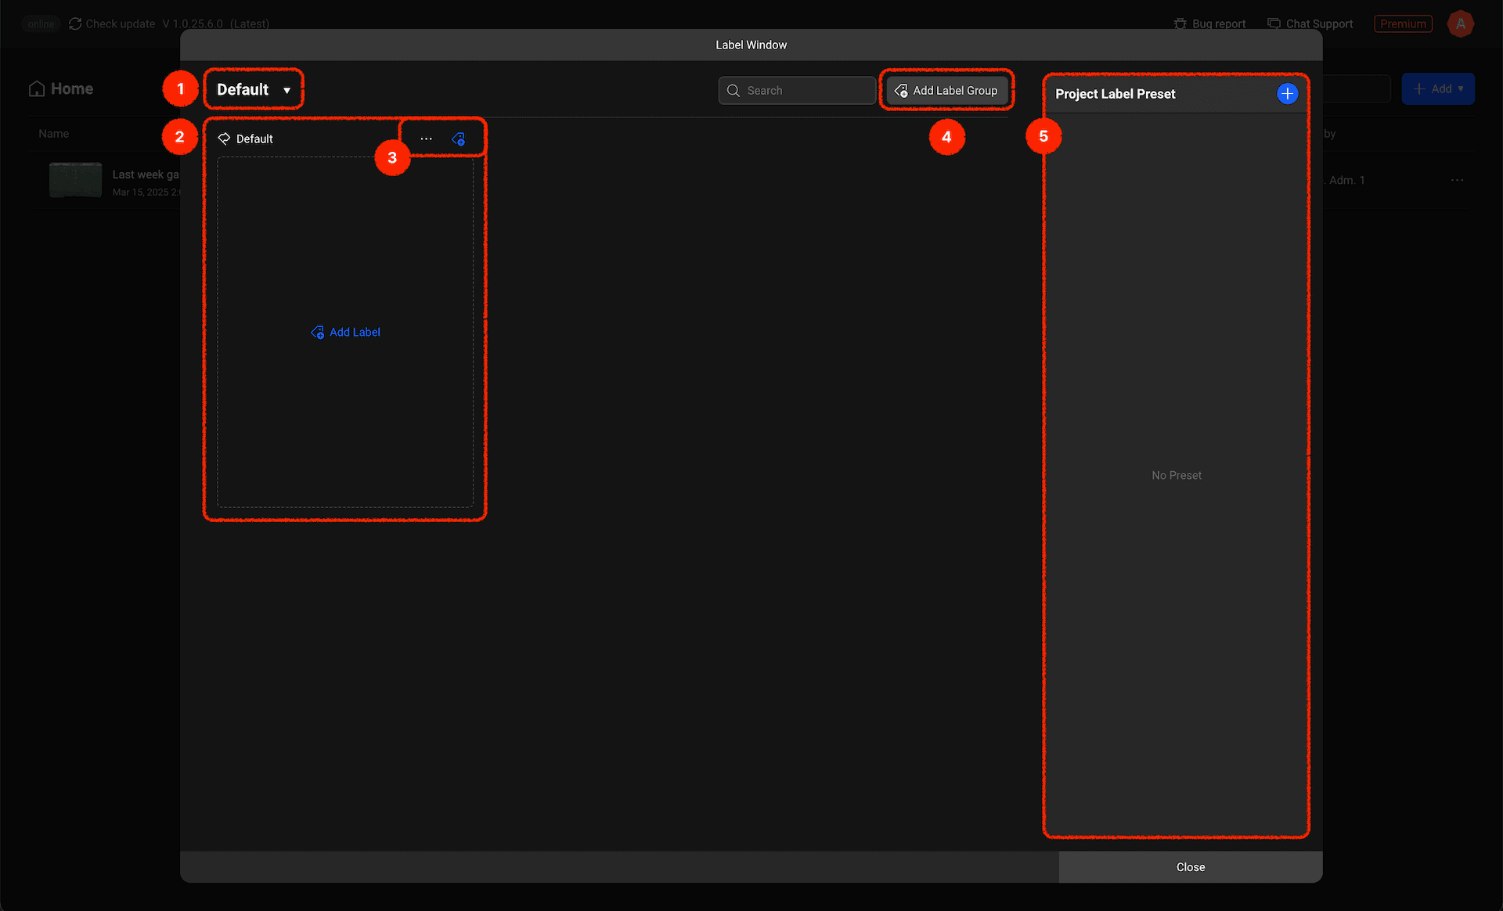Click the Home icon

pyautogui.click(x=37, y=89)
